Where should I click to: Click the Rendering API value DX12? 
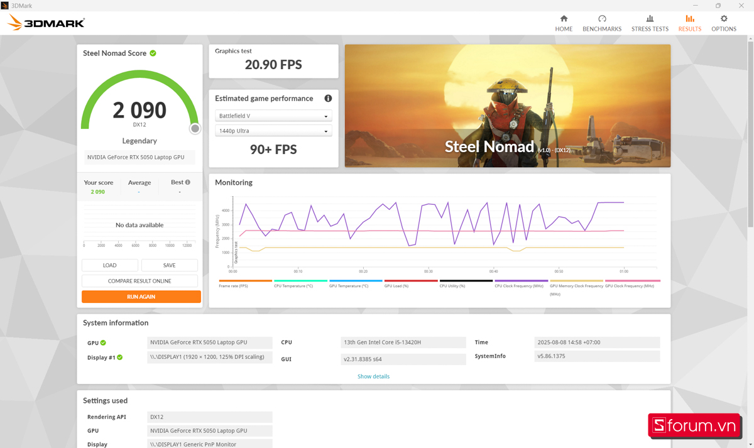[x=210, y=417]
